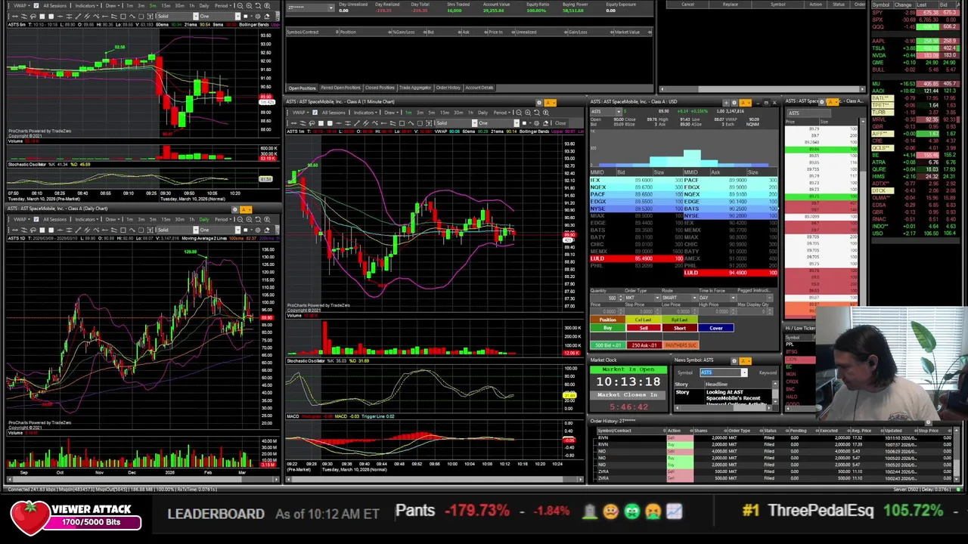Click the News Symbol ASTS input field

click(724, 372)
